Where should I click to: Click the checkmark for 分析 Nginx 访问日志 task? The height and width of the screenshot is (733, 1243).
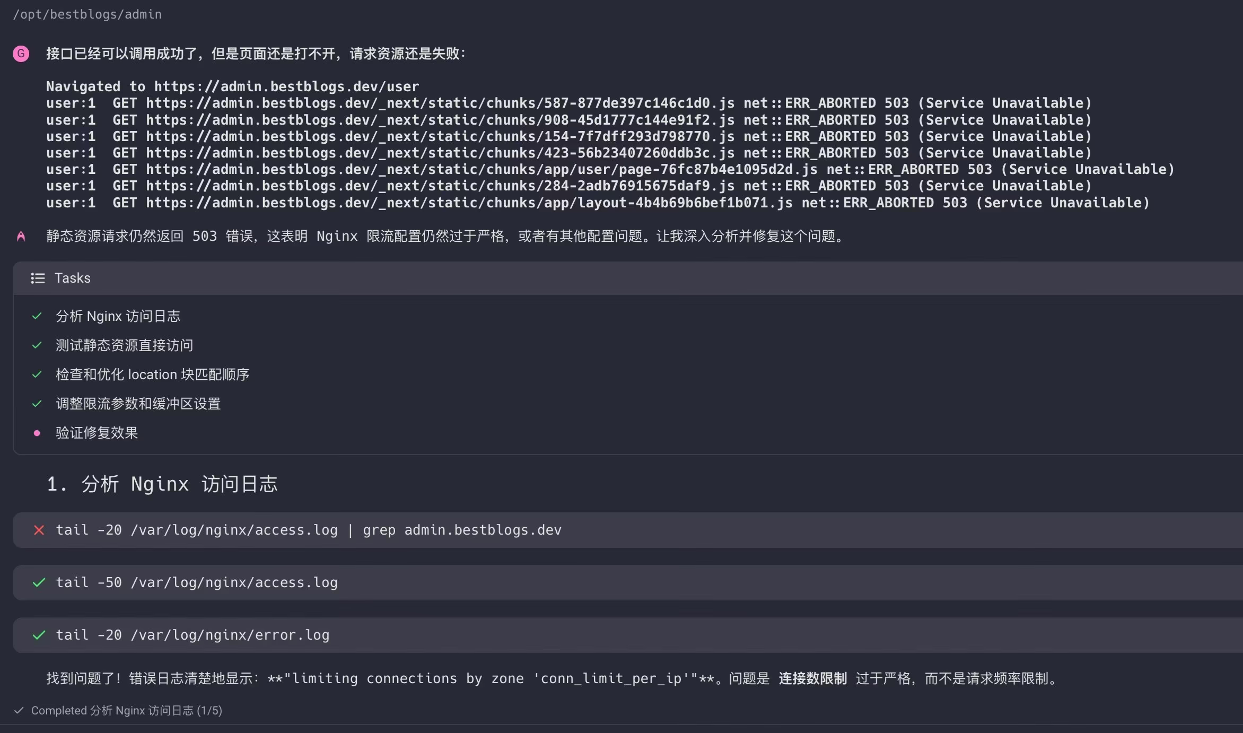pyautogui.click(x=37, y=316)
